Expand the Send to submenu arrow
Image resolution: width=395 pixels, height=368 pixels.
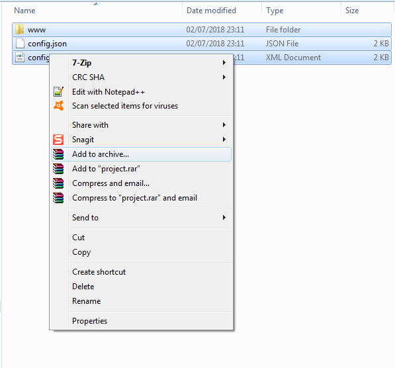(x=224, y=218)
